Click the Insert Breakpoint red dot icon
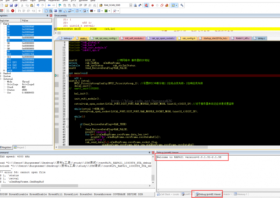The width and height of the screenshot is (280, 198). coord(153,5)
